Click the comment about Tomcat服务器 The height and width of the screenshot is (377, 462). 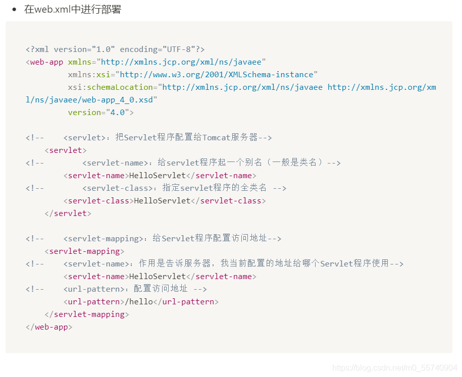(x=149, y=138)
